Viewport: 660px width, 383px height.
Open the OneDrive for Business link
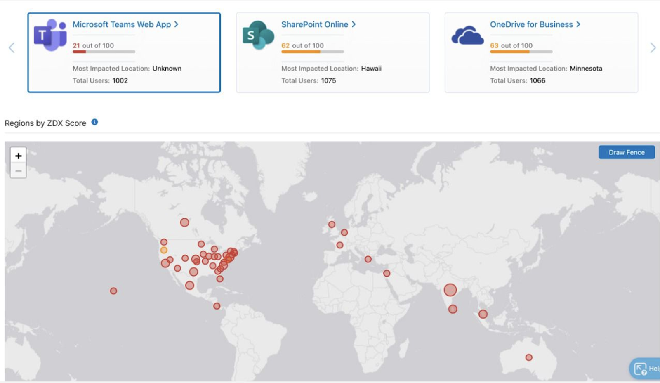(535, 24)
